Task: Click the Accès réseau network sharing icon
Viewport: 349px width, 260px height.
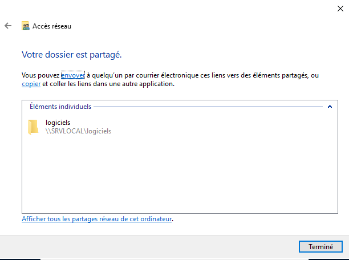Action: (25, 26)
